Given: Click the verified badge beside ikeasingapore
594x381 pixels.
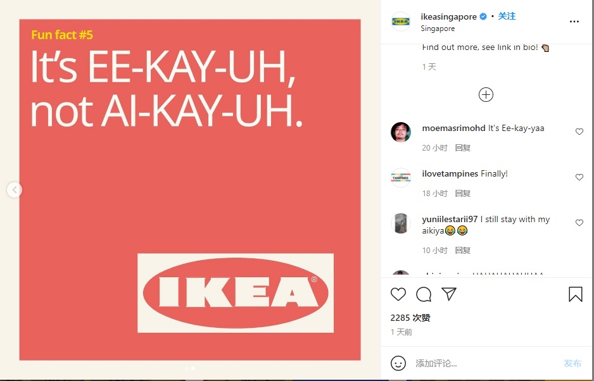Looking at the screenshot, I should [x=481, y=16].
